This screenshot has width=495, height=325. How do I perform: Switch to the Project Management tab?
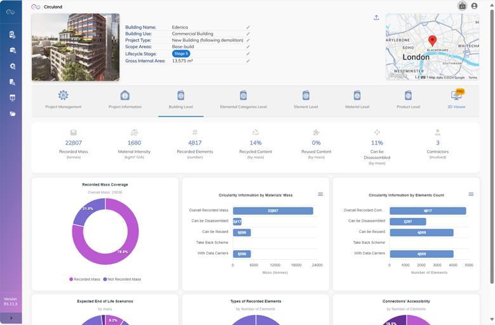(63, 99)
